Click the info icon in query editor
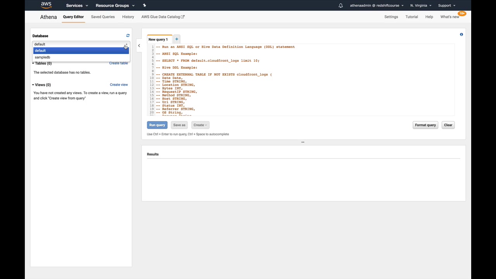Screen dimensions: 496x279 [461, 34]
